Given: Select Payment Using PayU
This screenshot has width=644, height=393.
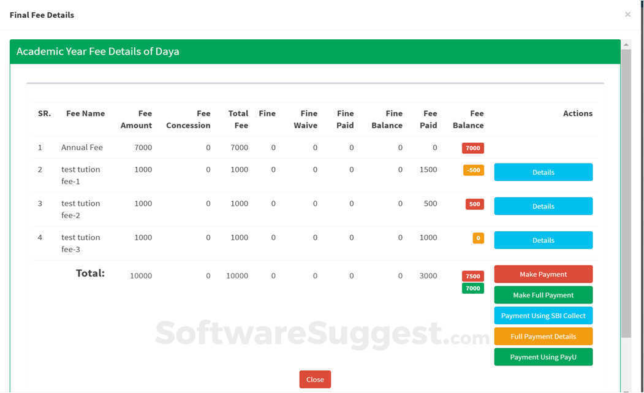Looking at the screenshot, I should 543,357.
